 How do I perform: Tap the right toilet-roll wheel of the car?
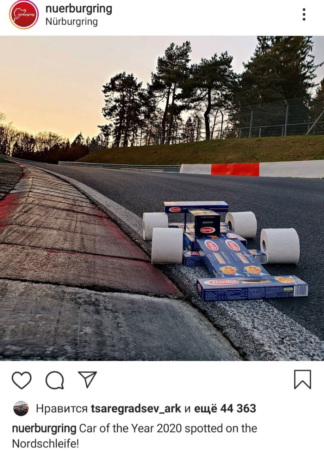pos(280,246)
